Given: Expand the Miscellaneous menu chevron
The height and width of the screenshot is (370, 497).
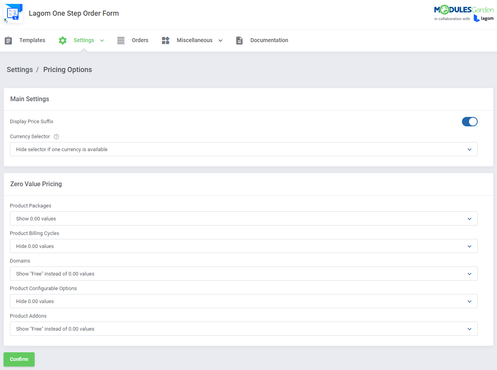Looking at the screenshot, I should click(221, 40).
